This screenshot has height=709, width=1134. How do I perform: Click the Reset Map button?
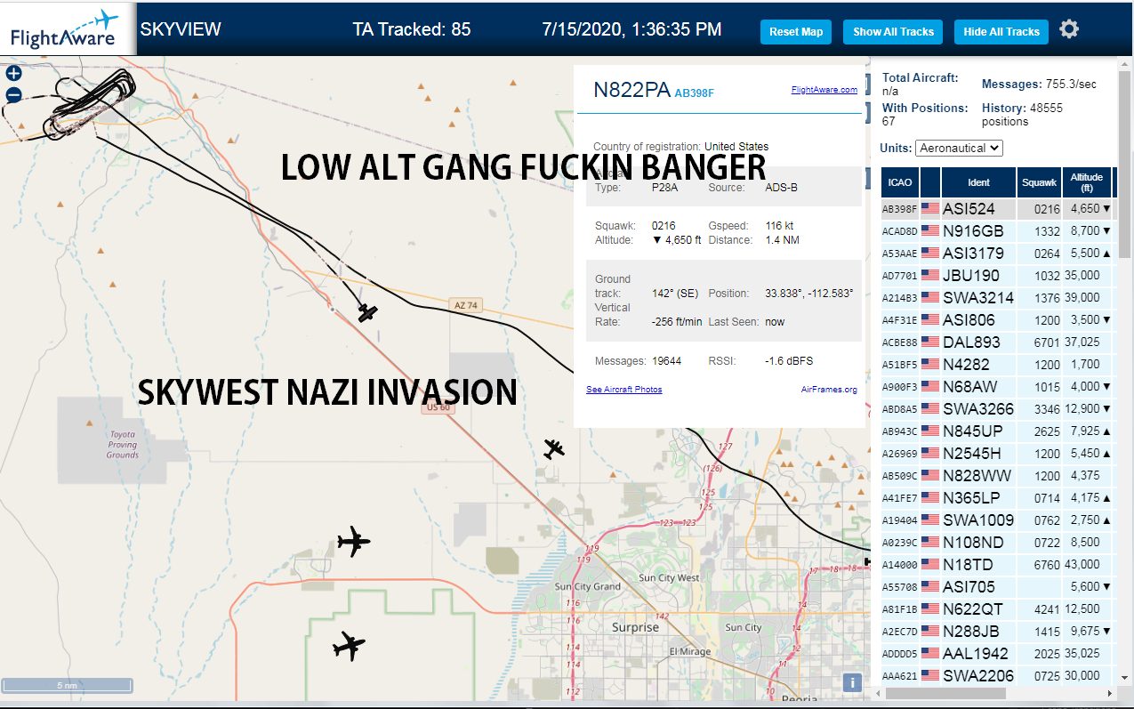pyautogui.click(x=796, y=32)
